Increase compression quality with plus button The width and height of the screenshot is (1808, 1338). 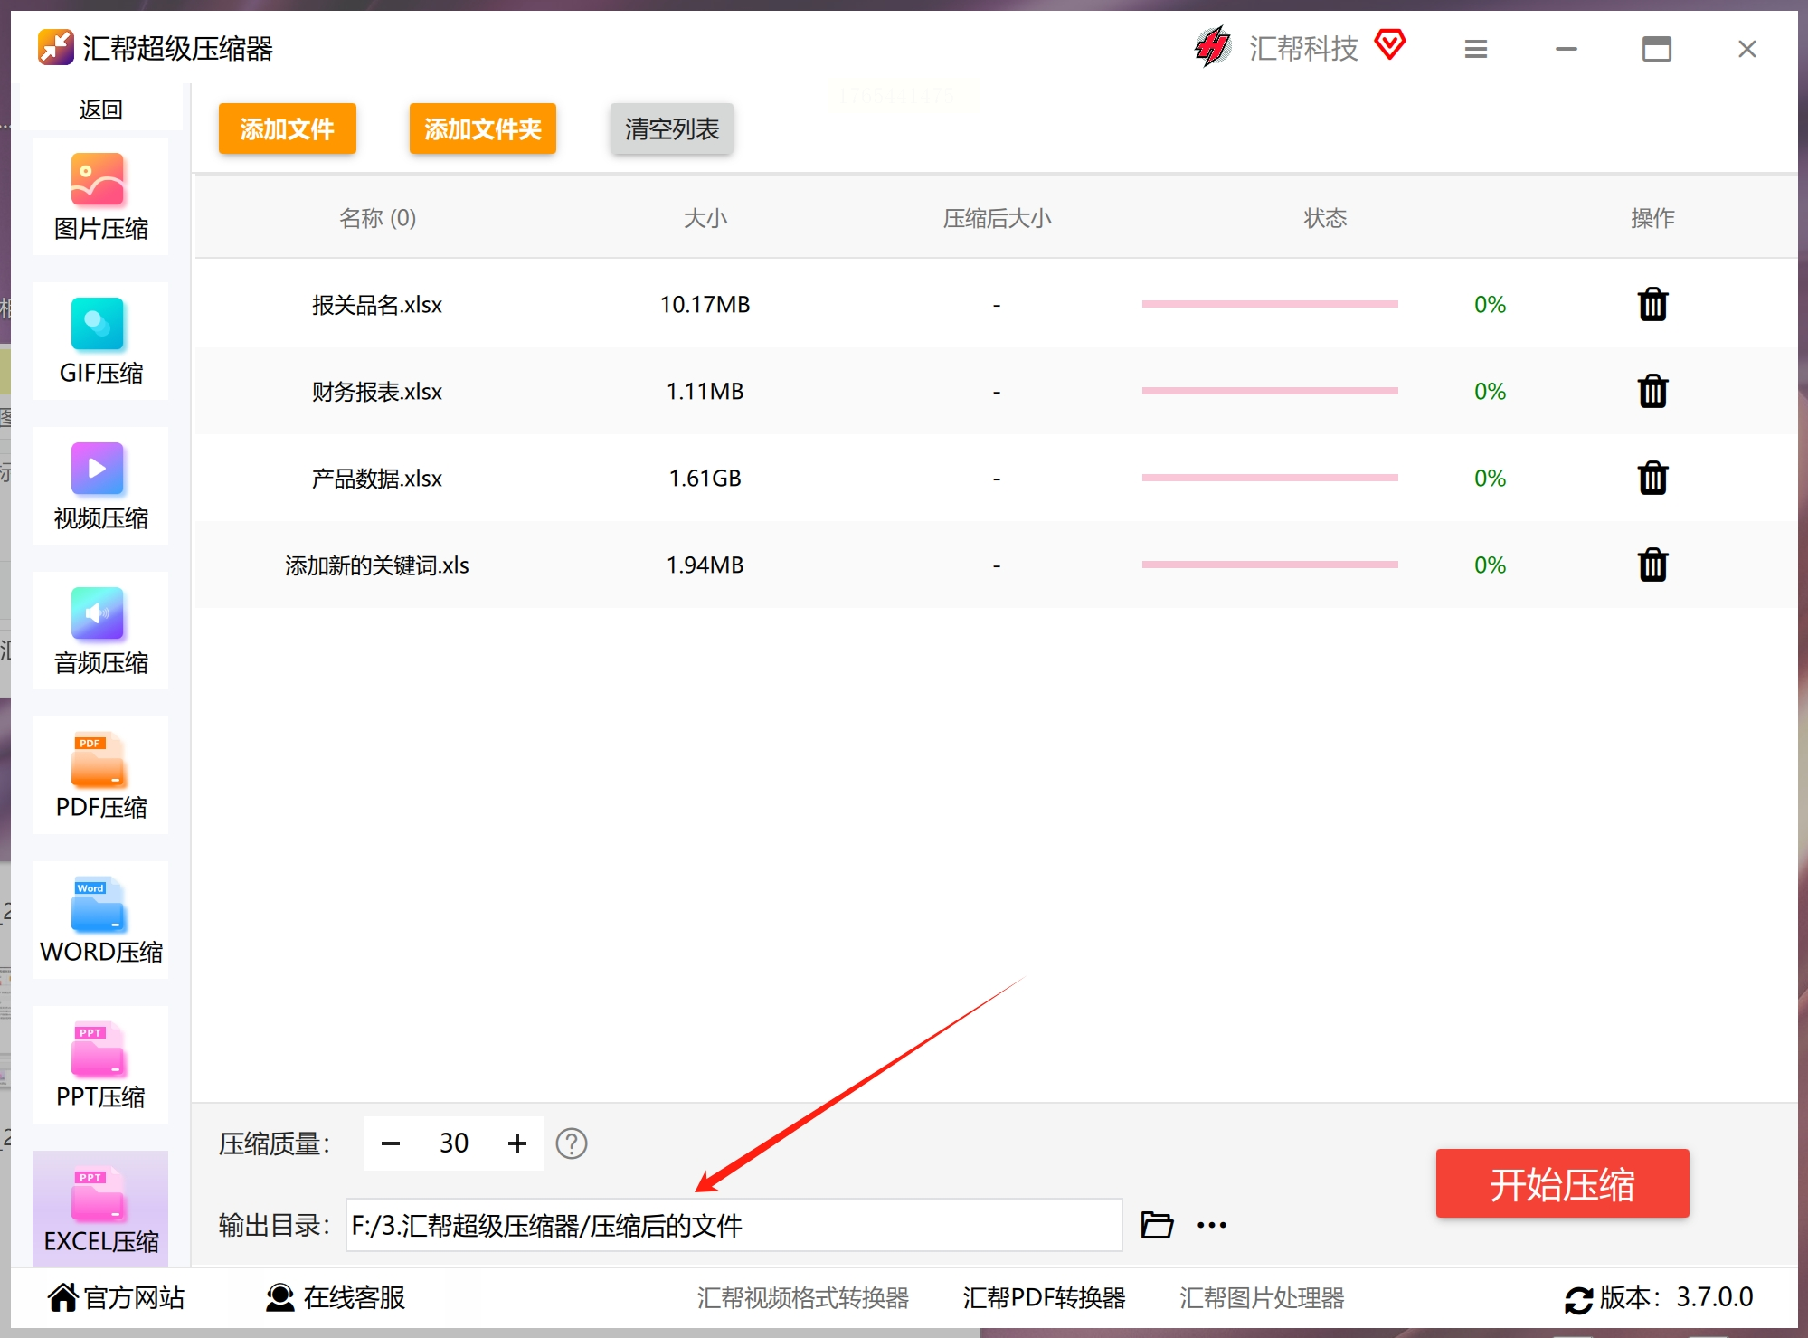click(516, 1143)
